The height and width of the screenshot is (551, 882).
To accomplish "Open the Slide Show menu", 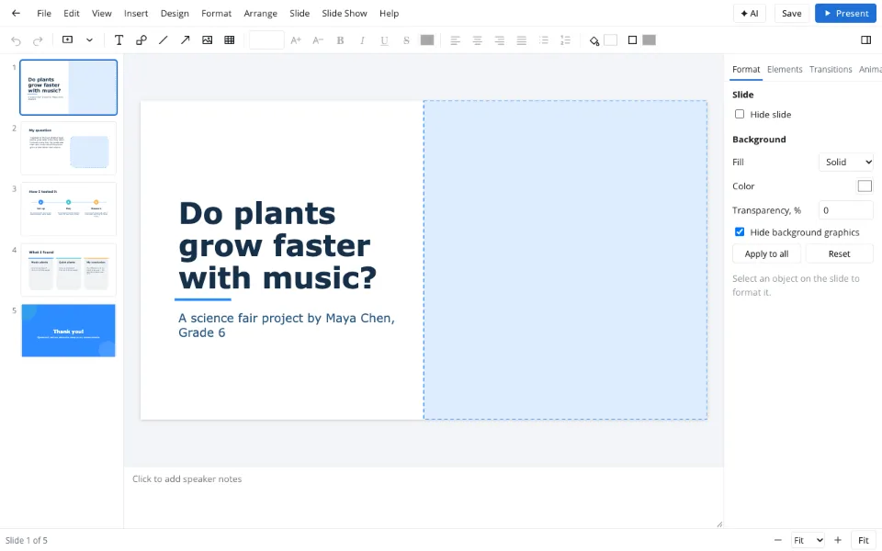I will 345,13.
